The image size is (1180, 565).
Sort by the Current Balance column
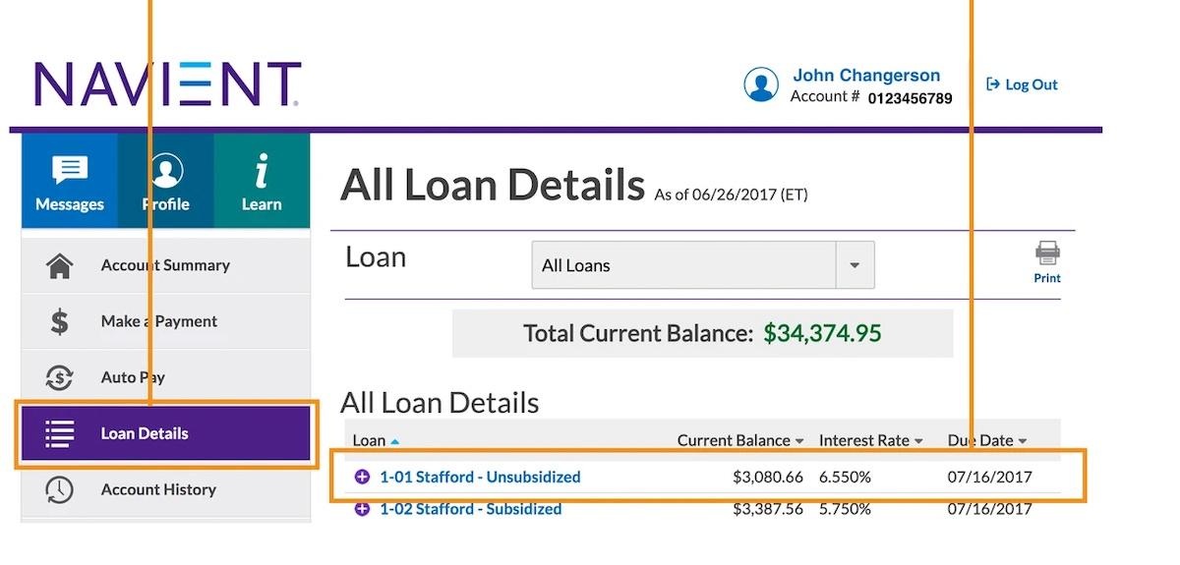[x=739, y=440]
